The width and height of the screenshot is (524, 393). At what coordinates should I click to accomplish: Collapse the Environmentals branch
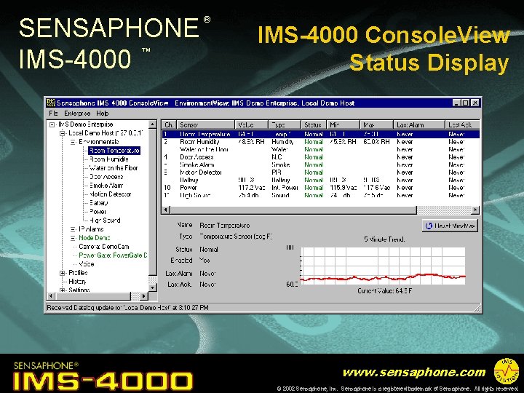point(73,142)
